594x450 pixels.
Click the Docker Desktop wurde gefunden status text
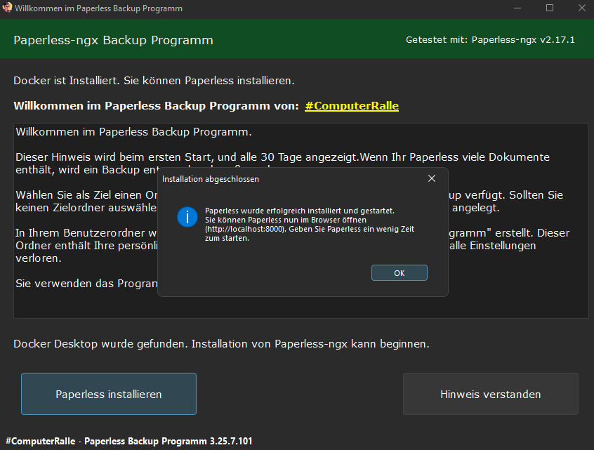pos(221,344)
